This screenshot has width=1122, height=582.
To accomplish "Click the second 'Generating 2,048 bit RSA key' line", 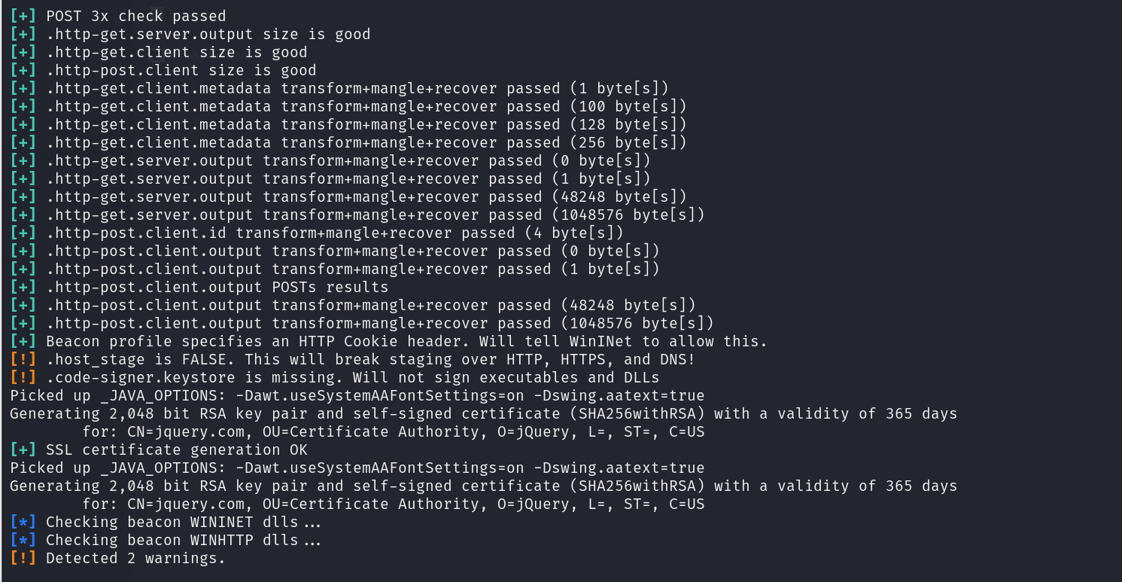I will pyautogui.click(x=484, y=486).
